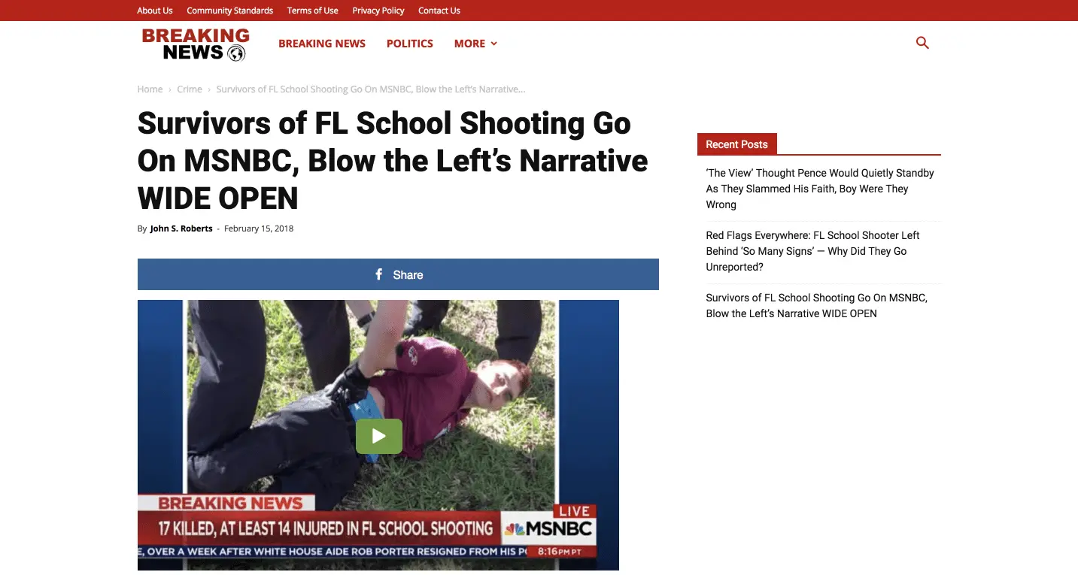This screenshot has height=575, width=1078.
Task: Select the Recent Posts tab header
Action: 737,144
